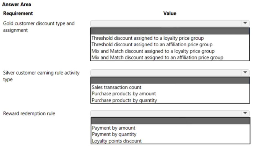Choose Payment by amount option
The width and height of the screenshot is (255, 148).
113,128
